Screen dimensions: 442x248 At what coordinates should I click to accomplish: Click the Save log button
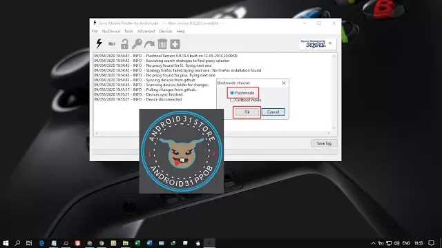click(x=324, y=143)
